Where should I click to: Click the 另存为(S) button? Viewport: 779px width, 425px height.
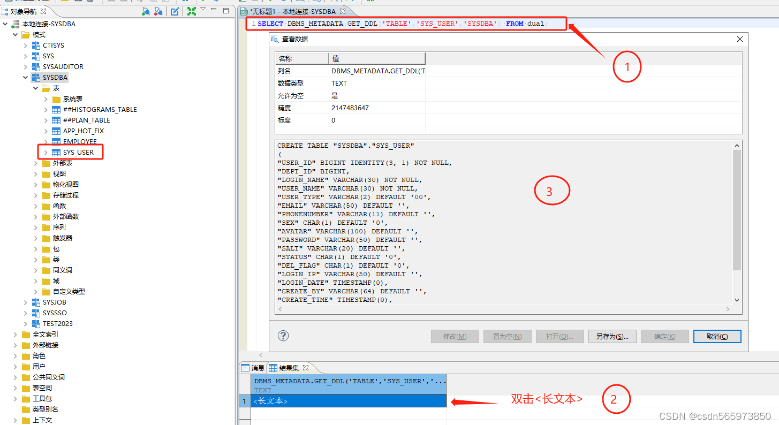(612, 336)
